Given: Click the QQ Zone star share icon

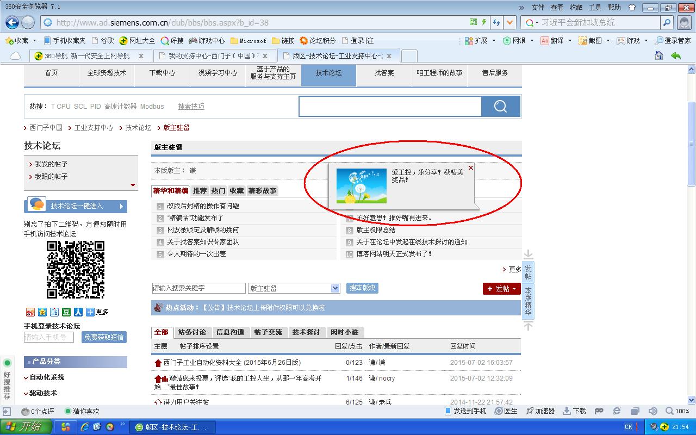Looking at the screenshot, I should (42, 312).
